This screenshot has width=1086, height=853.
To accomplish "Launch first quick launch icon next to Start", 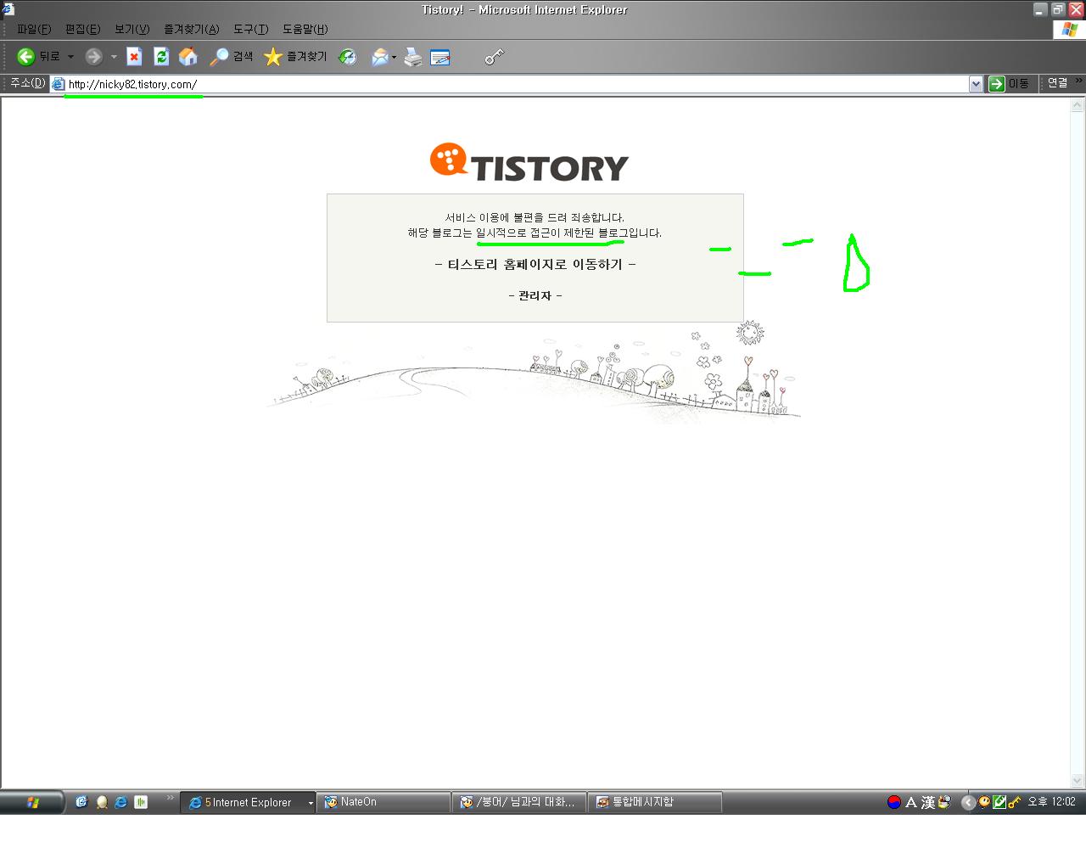I will coord(81,801).
